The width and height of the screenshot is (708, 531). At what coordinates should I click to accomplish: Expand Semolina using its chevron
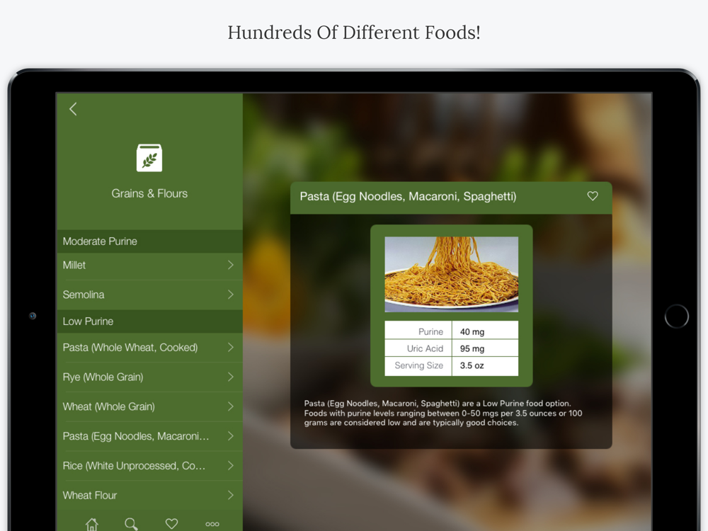[x=231, y=295]
